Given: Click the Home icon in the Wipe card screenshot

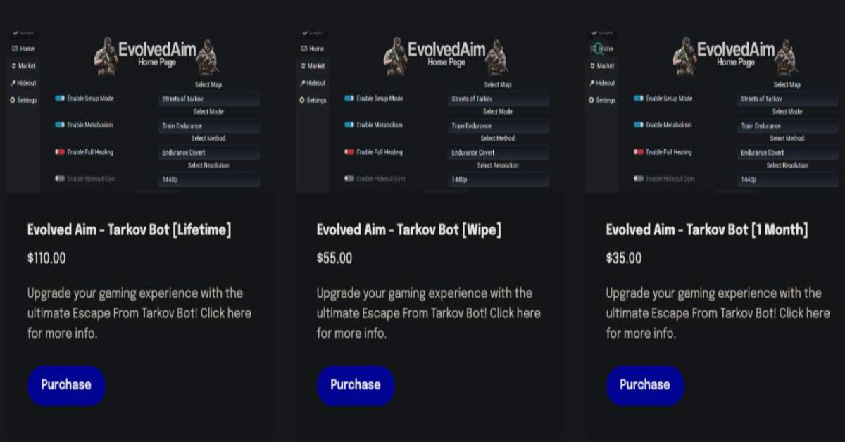Looking at the screenshot, I should 303,49.
